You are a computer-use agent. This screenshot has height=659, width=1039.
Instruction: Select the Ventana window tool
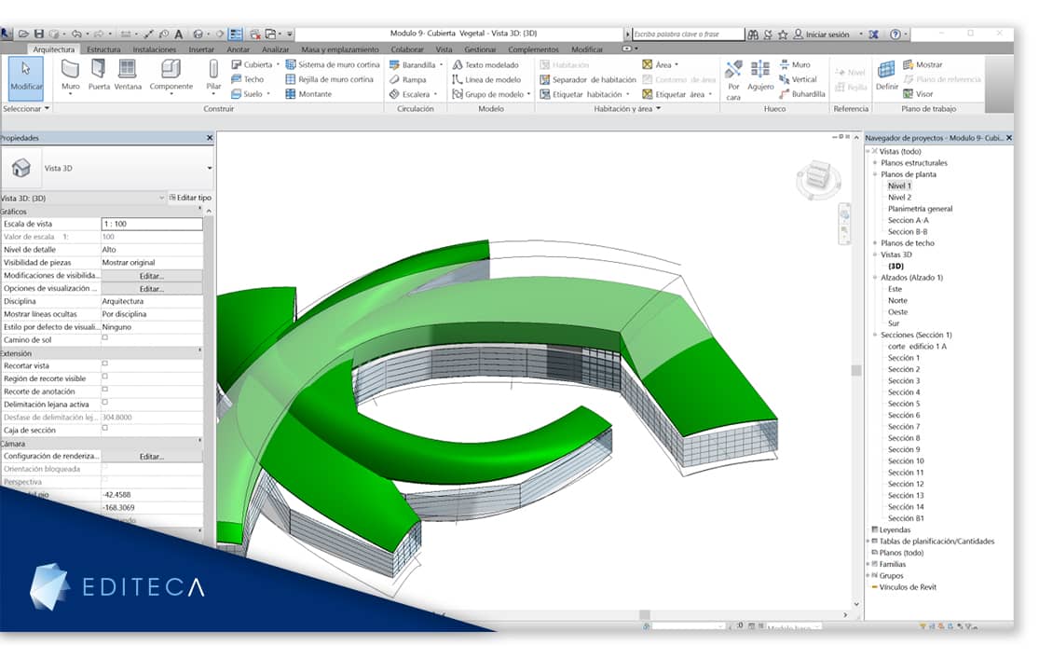point(128,75)
